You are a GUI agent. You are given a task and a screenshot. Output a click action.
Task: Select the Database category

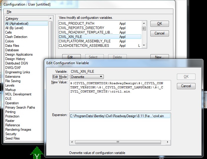12,50
